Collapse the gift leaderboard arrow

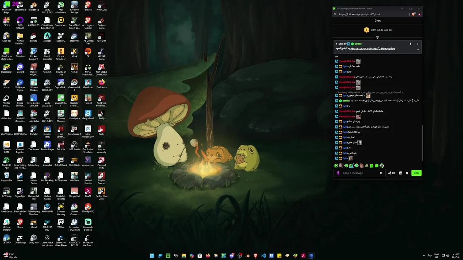[378, 37]
